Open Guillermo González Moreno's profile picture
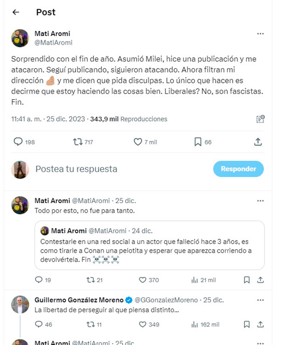284x345 pixels. (x=20, y=304)
